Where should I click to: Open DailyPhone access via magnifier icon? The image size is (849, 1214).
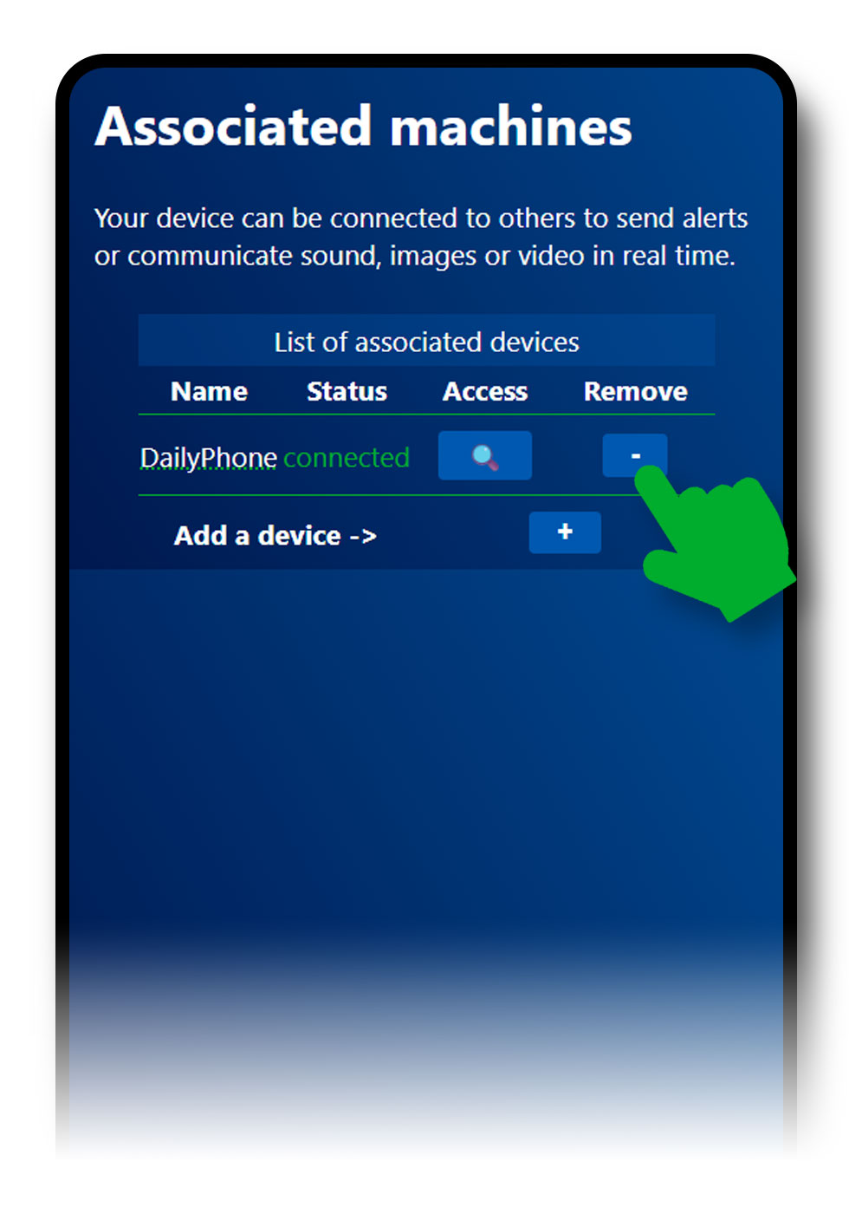(x=484, y=455)
